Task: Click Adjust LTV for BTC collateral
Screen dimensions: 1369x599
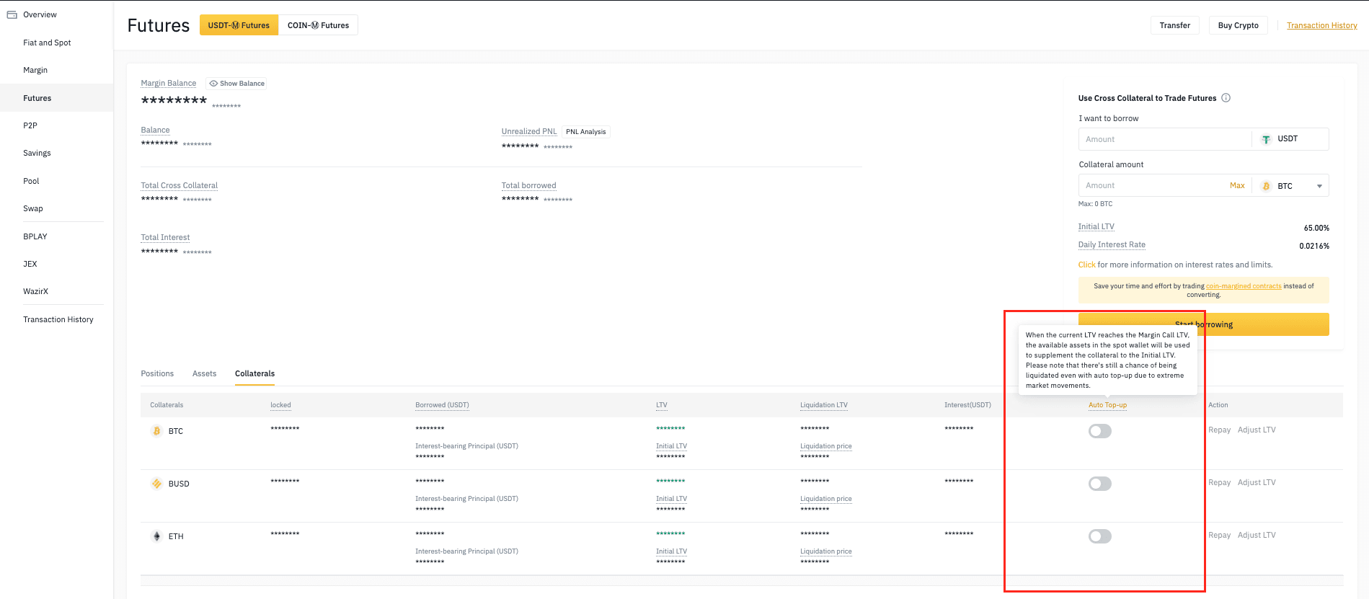Action: tap(1257, 430)
